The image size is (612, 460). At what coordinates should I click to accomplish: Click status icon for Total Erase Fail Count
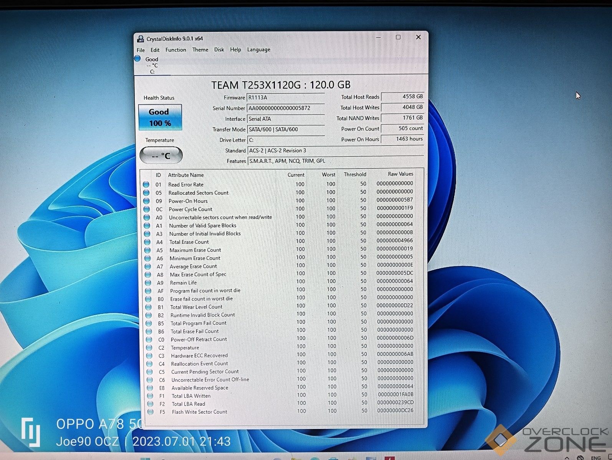149,332
